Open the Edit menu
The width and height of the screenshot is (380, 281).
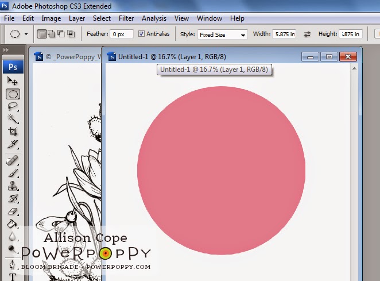28,18
